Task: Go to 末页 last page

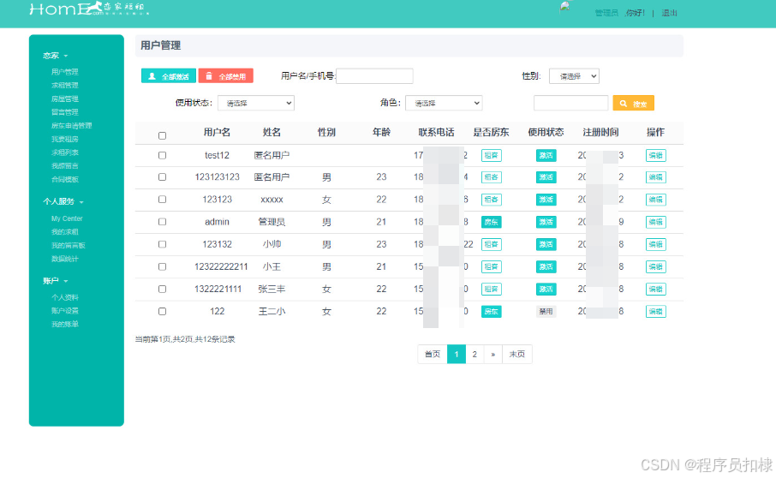Action: (517, 355)
